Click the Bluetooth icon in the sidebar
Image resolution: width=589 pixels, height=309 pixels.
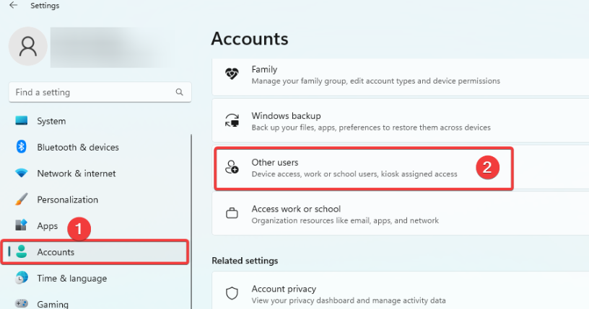pyautogui.click(x=22, y=147)
